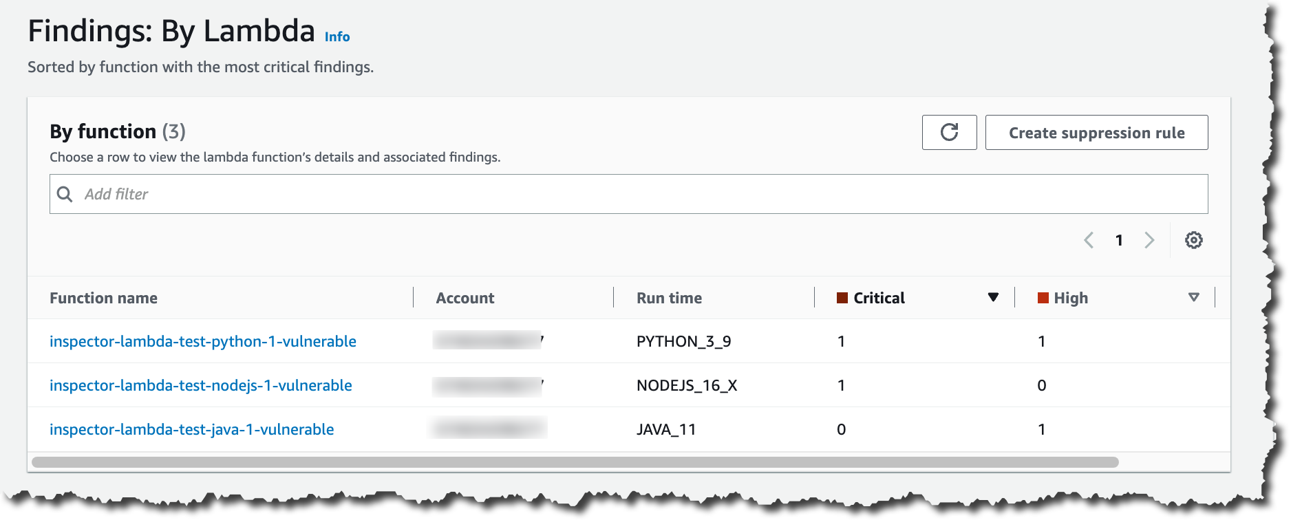
Task: Open the Info link beside title
Action: [x=337, y=36]
